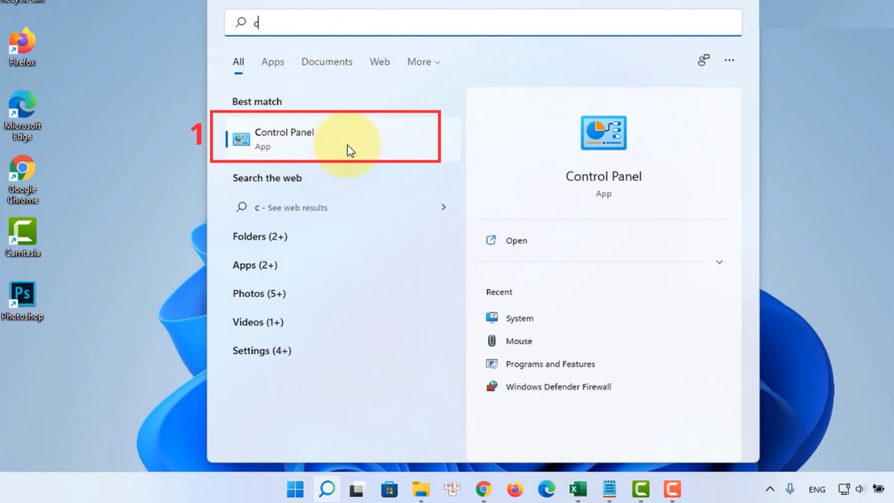
Task: Switch to the Apps tab
Action: tap(273, 62)
